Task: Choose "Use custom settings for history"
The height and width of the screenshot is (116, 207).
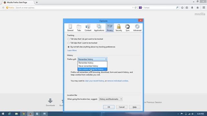Action: point(93,69)
